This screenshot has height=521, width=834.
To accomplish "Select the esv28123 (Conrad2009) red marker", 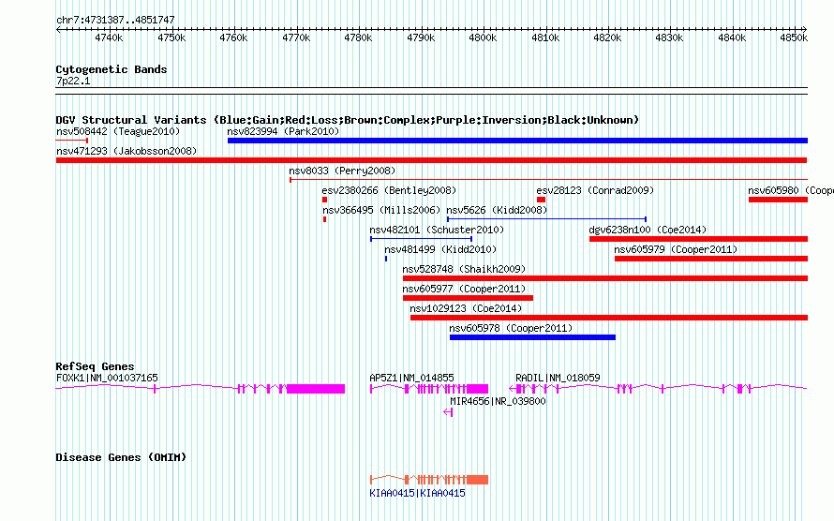I will (541, 200).
